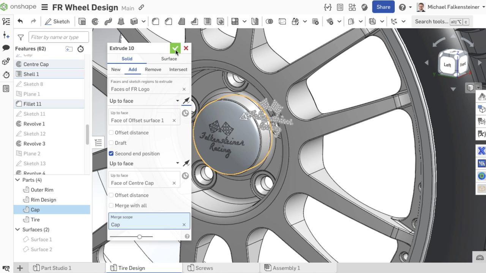The width and height of the screenshot is (486, 273).
Task: Select the Extrude tool in the toolbar
Action: (82, 22)
